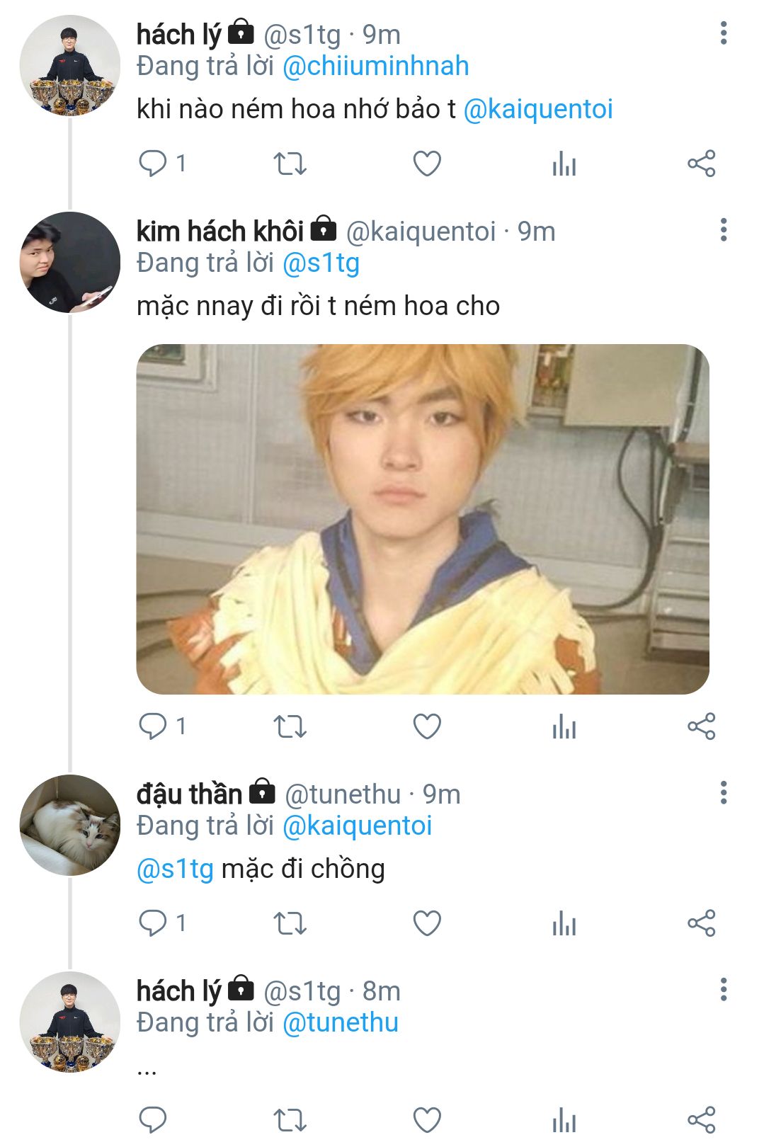This screenshot has height=1147, width=764.
Task: Share the first hách lý tweet
Action: (701, 164)
